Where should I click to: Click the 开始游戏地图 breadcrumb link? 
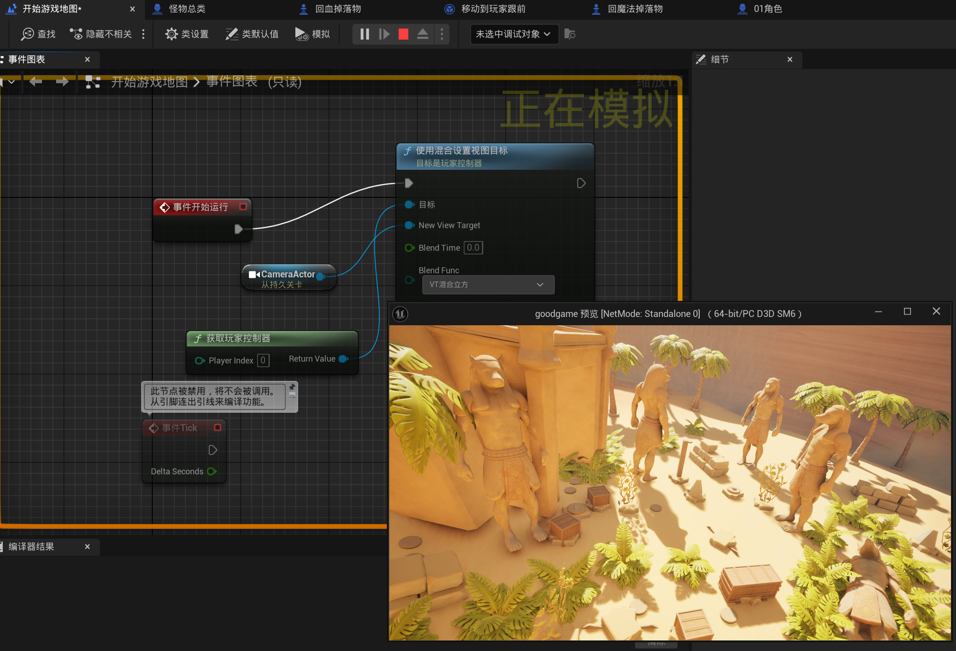(x=150, y=82)
